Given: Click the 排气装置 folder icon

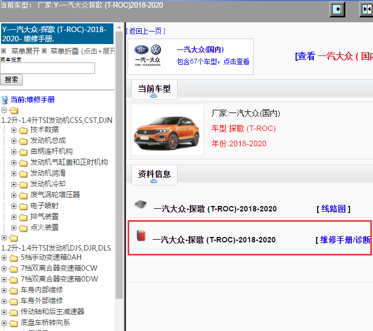Looking at the screenshot, I should (23, 217).
